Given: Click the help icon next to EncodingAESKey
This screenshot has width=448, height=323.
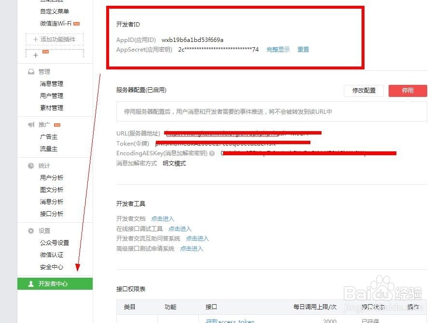Looking at the screenshot, I should click(x=212, y=153).
